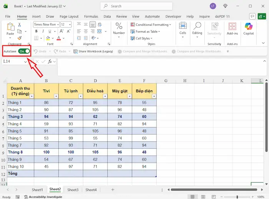Viewport: 269px width, 199px height.
Task: Click the Paste clipboard icon
Action: coord(10,27)
